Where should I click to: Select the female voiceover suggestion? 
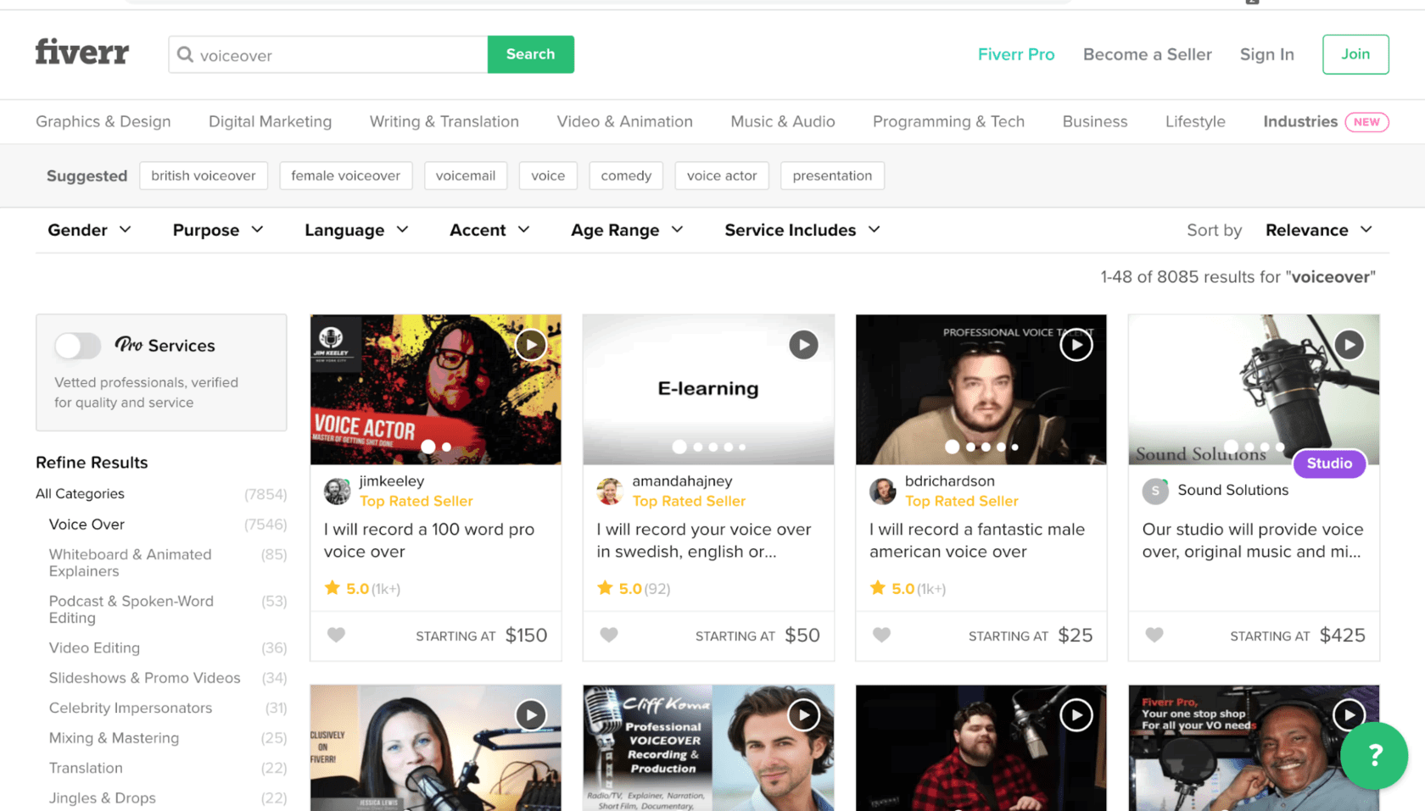tap(345, 175)
